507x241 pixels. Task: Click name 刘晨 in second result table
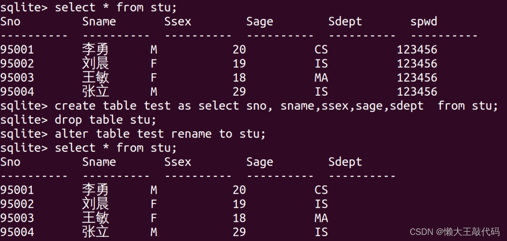(95, 204)
